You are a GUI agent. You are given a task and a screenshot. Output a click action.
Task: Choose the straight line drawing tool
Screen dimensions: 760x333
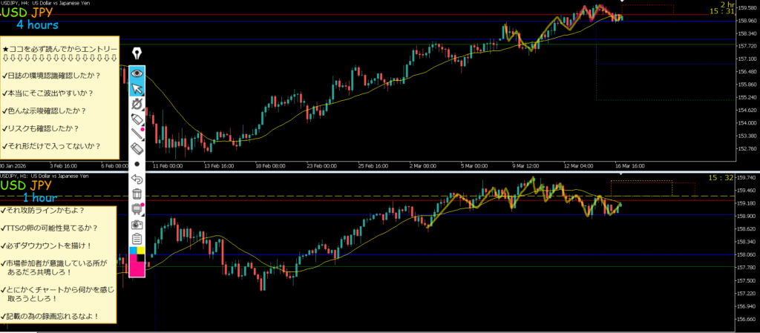(x=137, y=134)
